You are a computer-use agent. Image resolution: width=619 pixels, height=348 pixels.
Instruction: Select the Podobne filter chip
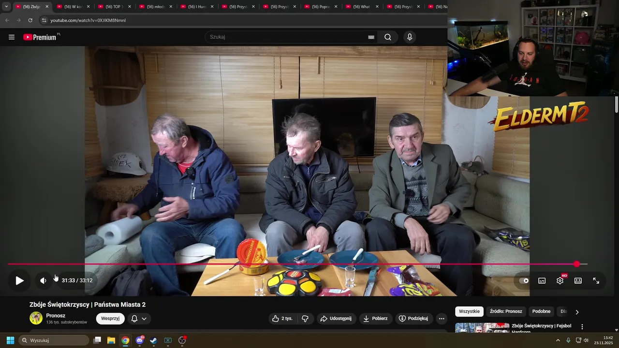541,311
